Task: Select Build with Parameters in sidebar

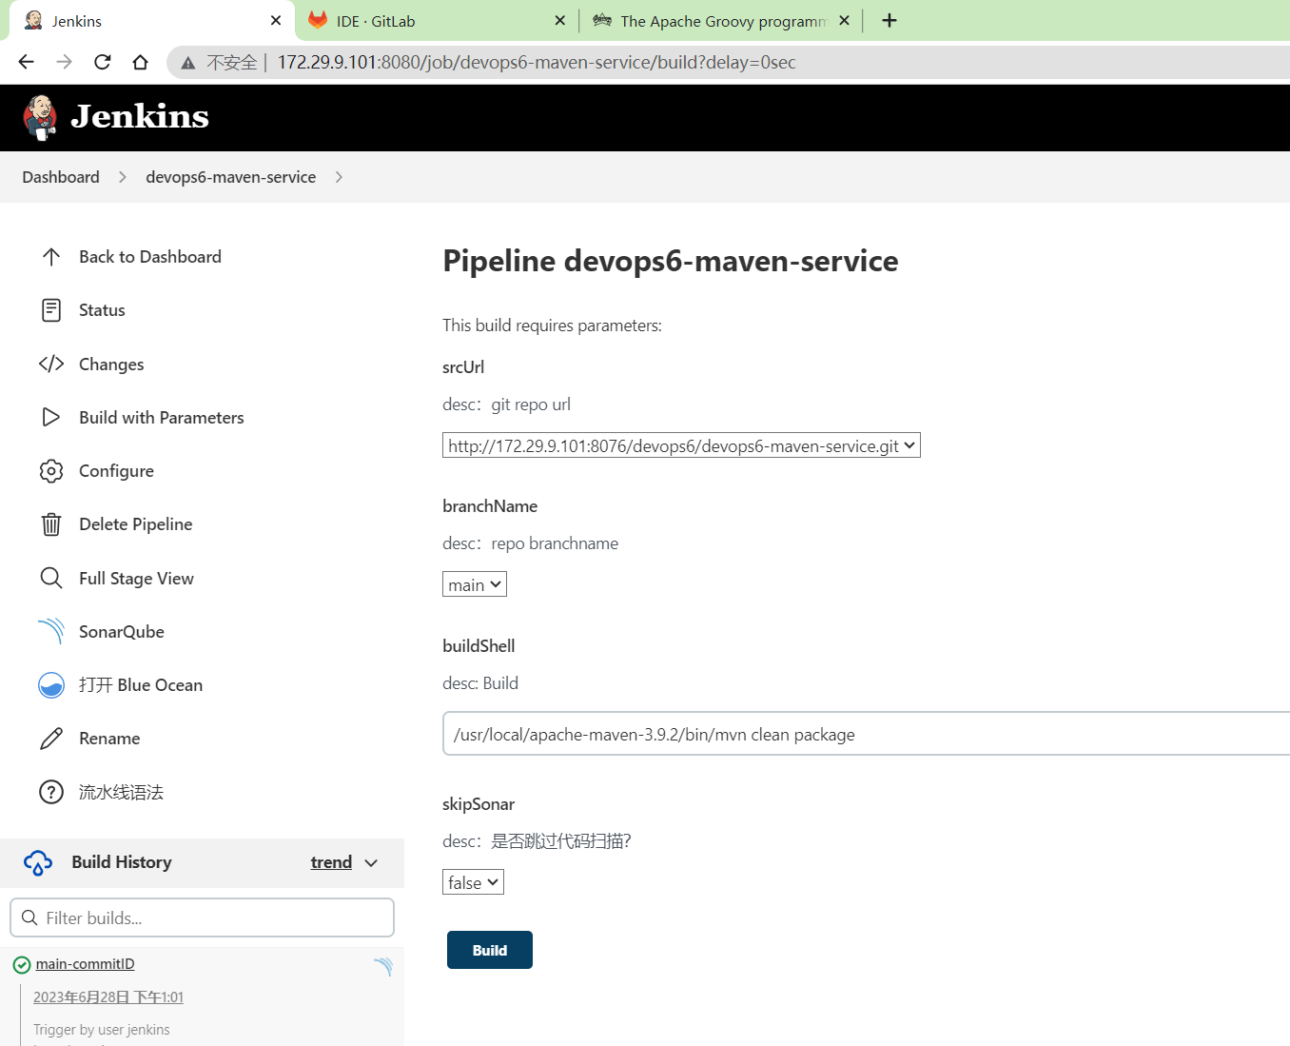Action: [x=162, y=417]
